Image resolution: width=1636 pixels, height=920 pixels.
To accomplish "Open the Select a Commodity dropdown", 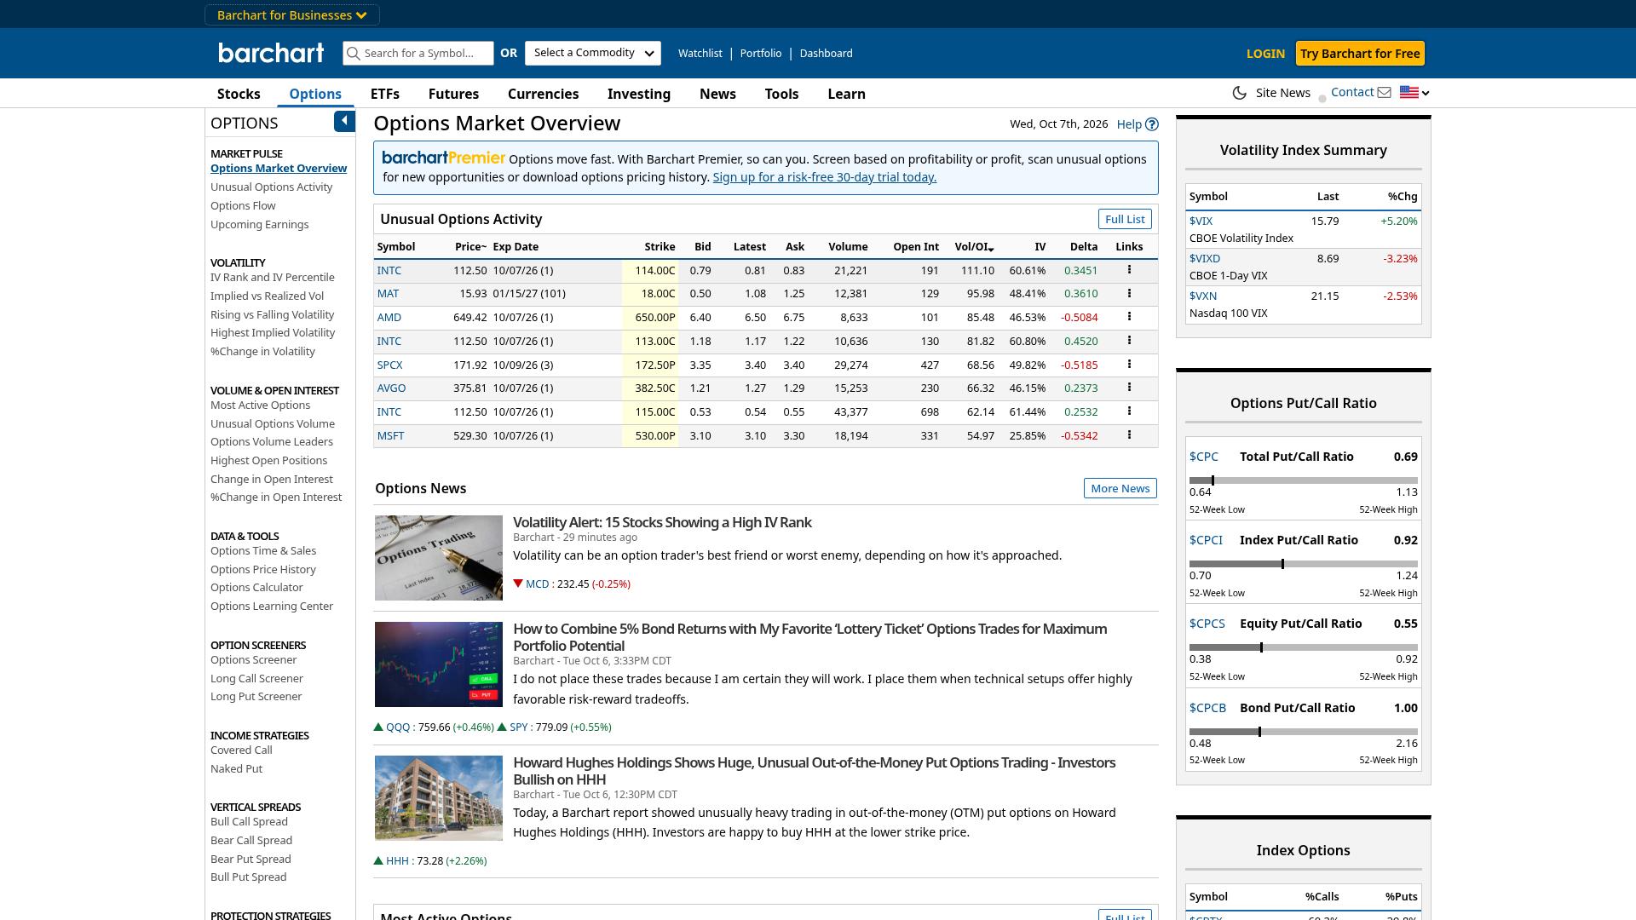I will tap(593, 53).
